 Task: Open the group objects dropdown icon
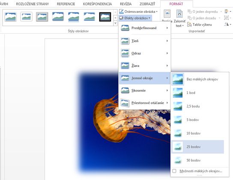(x=228, y=18)
